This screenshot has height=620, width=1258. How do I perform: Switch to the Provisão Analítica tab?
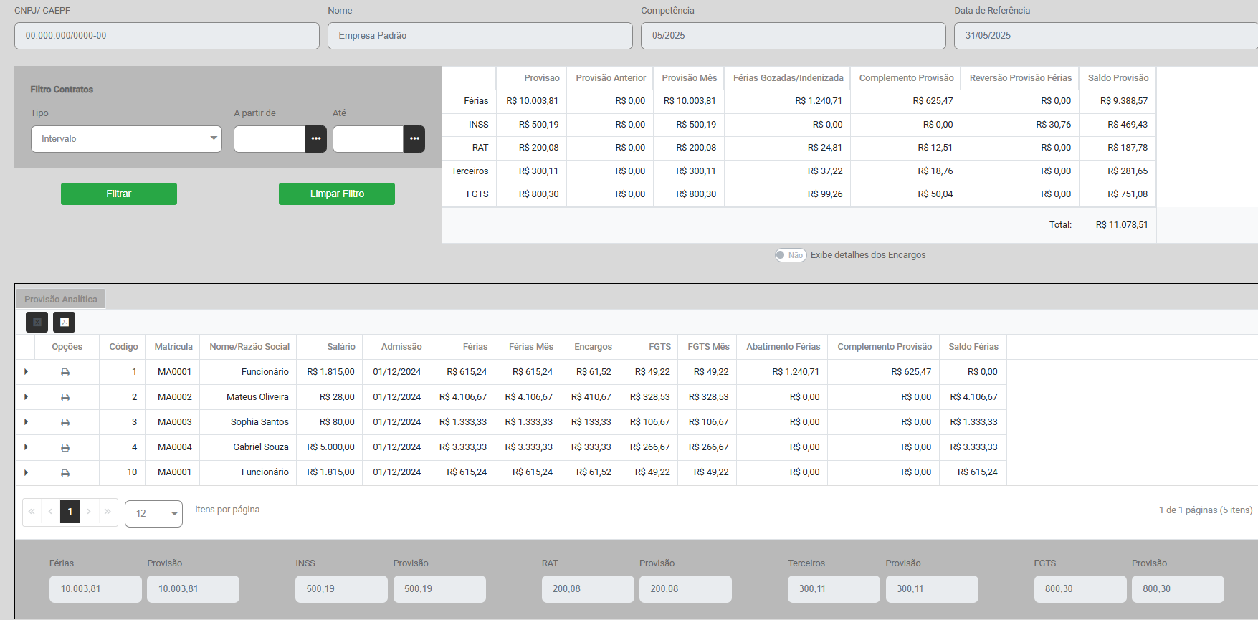pyautogui.click(x=61, y=299)
